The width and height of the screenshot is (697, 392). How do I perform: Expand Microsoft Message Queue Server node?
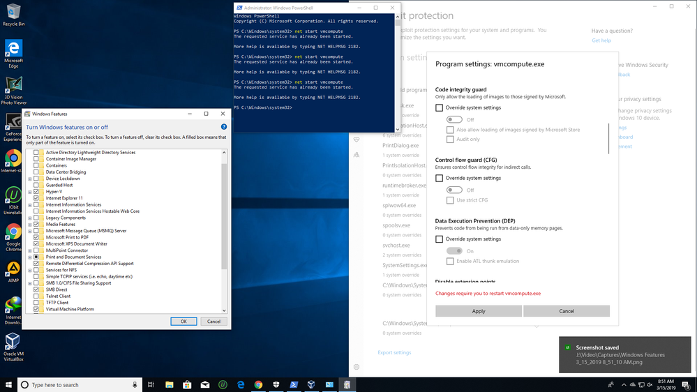coord(30,231)
